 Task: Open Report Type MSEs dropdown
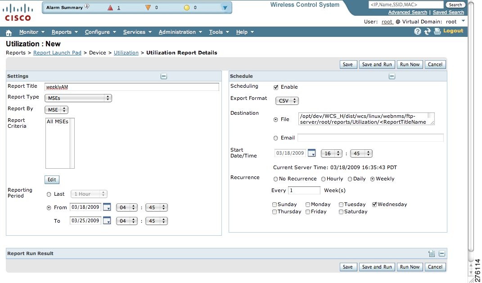[78, 98]
